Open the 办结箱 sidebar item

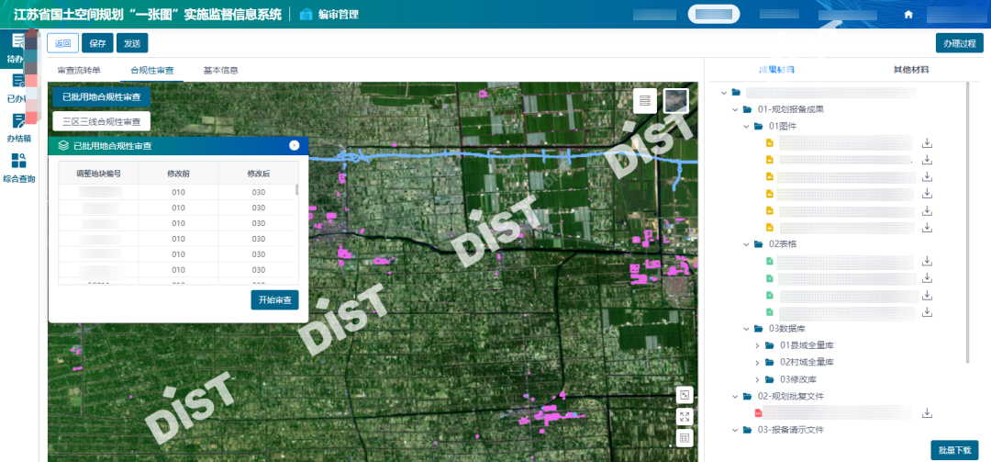pyautogui.click(x=18, y=129)
